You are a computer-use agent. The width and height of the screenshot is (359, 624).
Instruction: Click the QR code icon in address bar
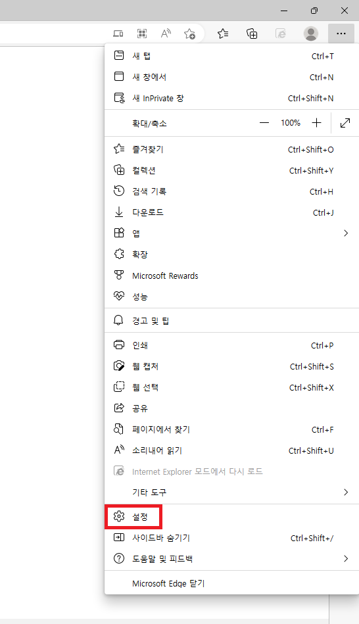tap(142, 34)
